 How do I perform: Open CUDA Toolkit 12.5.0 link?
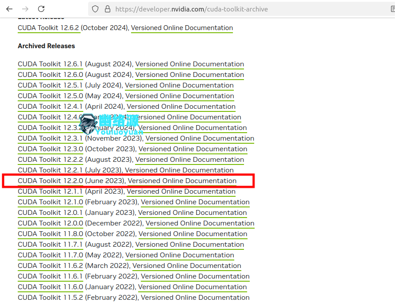(x=50, y=96)
